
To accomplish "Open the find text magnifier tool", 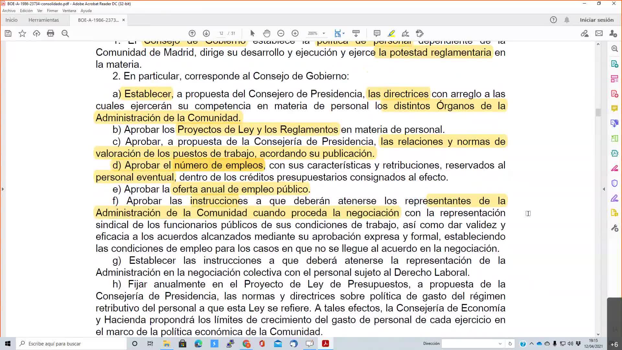I will pos(65,33).
